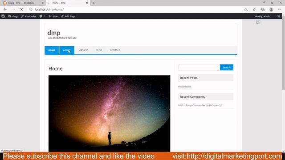Open dmp site dashboard menu
This screenshot has width=285, height=160.
pos(13,16)
